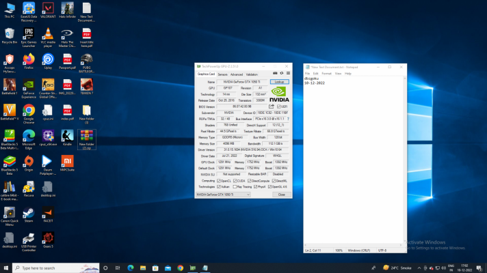Toggle the DirectML checkbox

click(x=274, y=181)
